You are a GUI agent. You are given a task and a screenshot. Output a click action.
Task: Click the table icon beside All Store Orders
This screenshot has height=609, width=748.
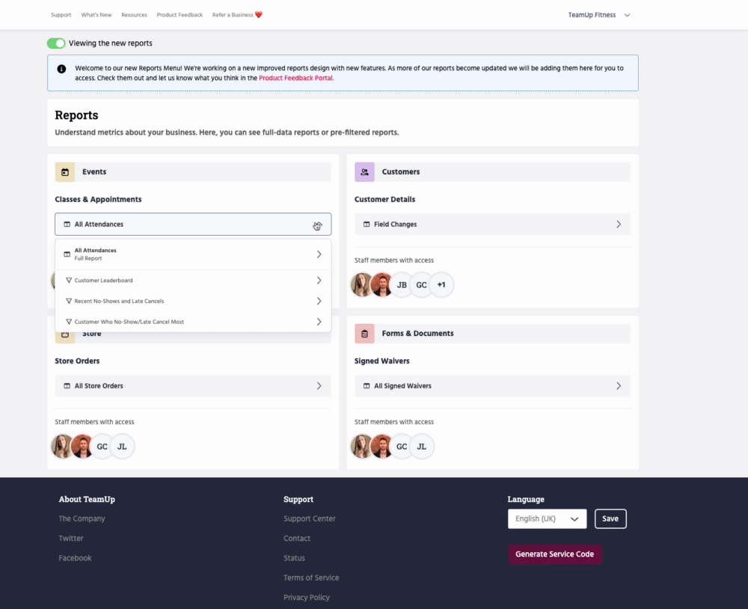click(x=67, y=386)
